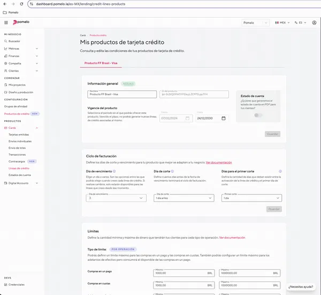321x295 pixels.
Task: Open the Pomelo bookmarks folder
Action: [11, 12]
